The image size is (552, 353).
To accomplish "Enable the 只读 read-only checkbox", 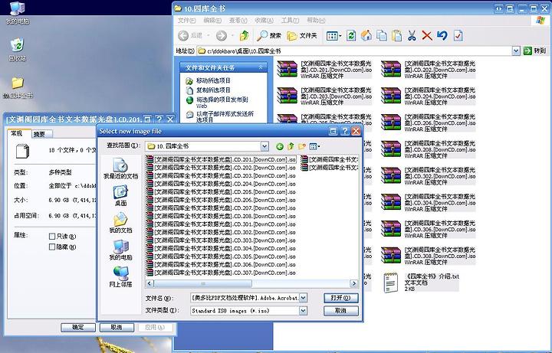I will pyautogui.click(x=52, y=237).
